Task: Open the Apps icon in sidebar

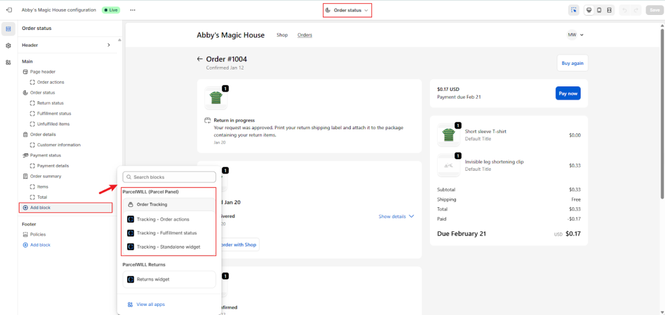Action: [8, 62]
